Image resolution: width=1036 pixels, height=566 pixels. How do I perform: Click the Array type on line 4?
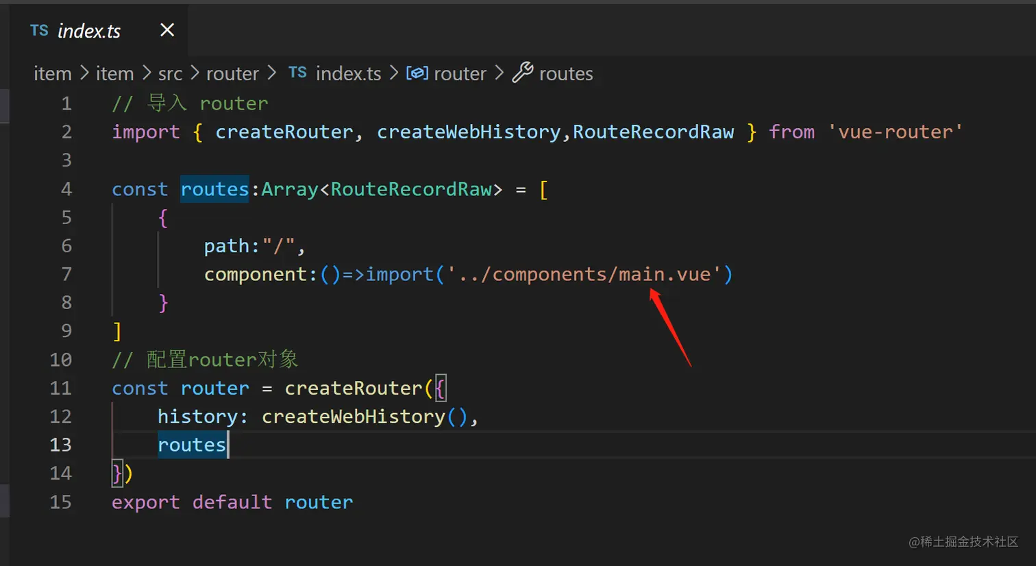[290, 189]
